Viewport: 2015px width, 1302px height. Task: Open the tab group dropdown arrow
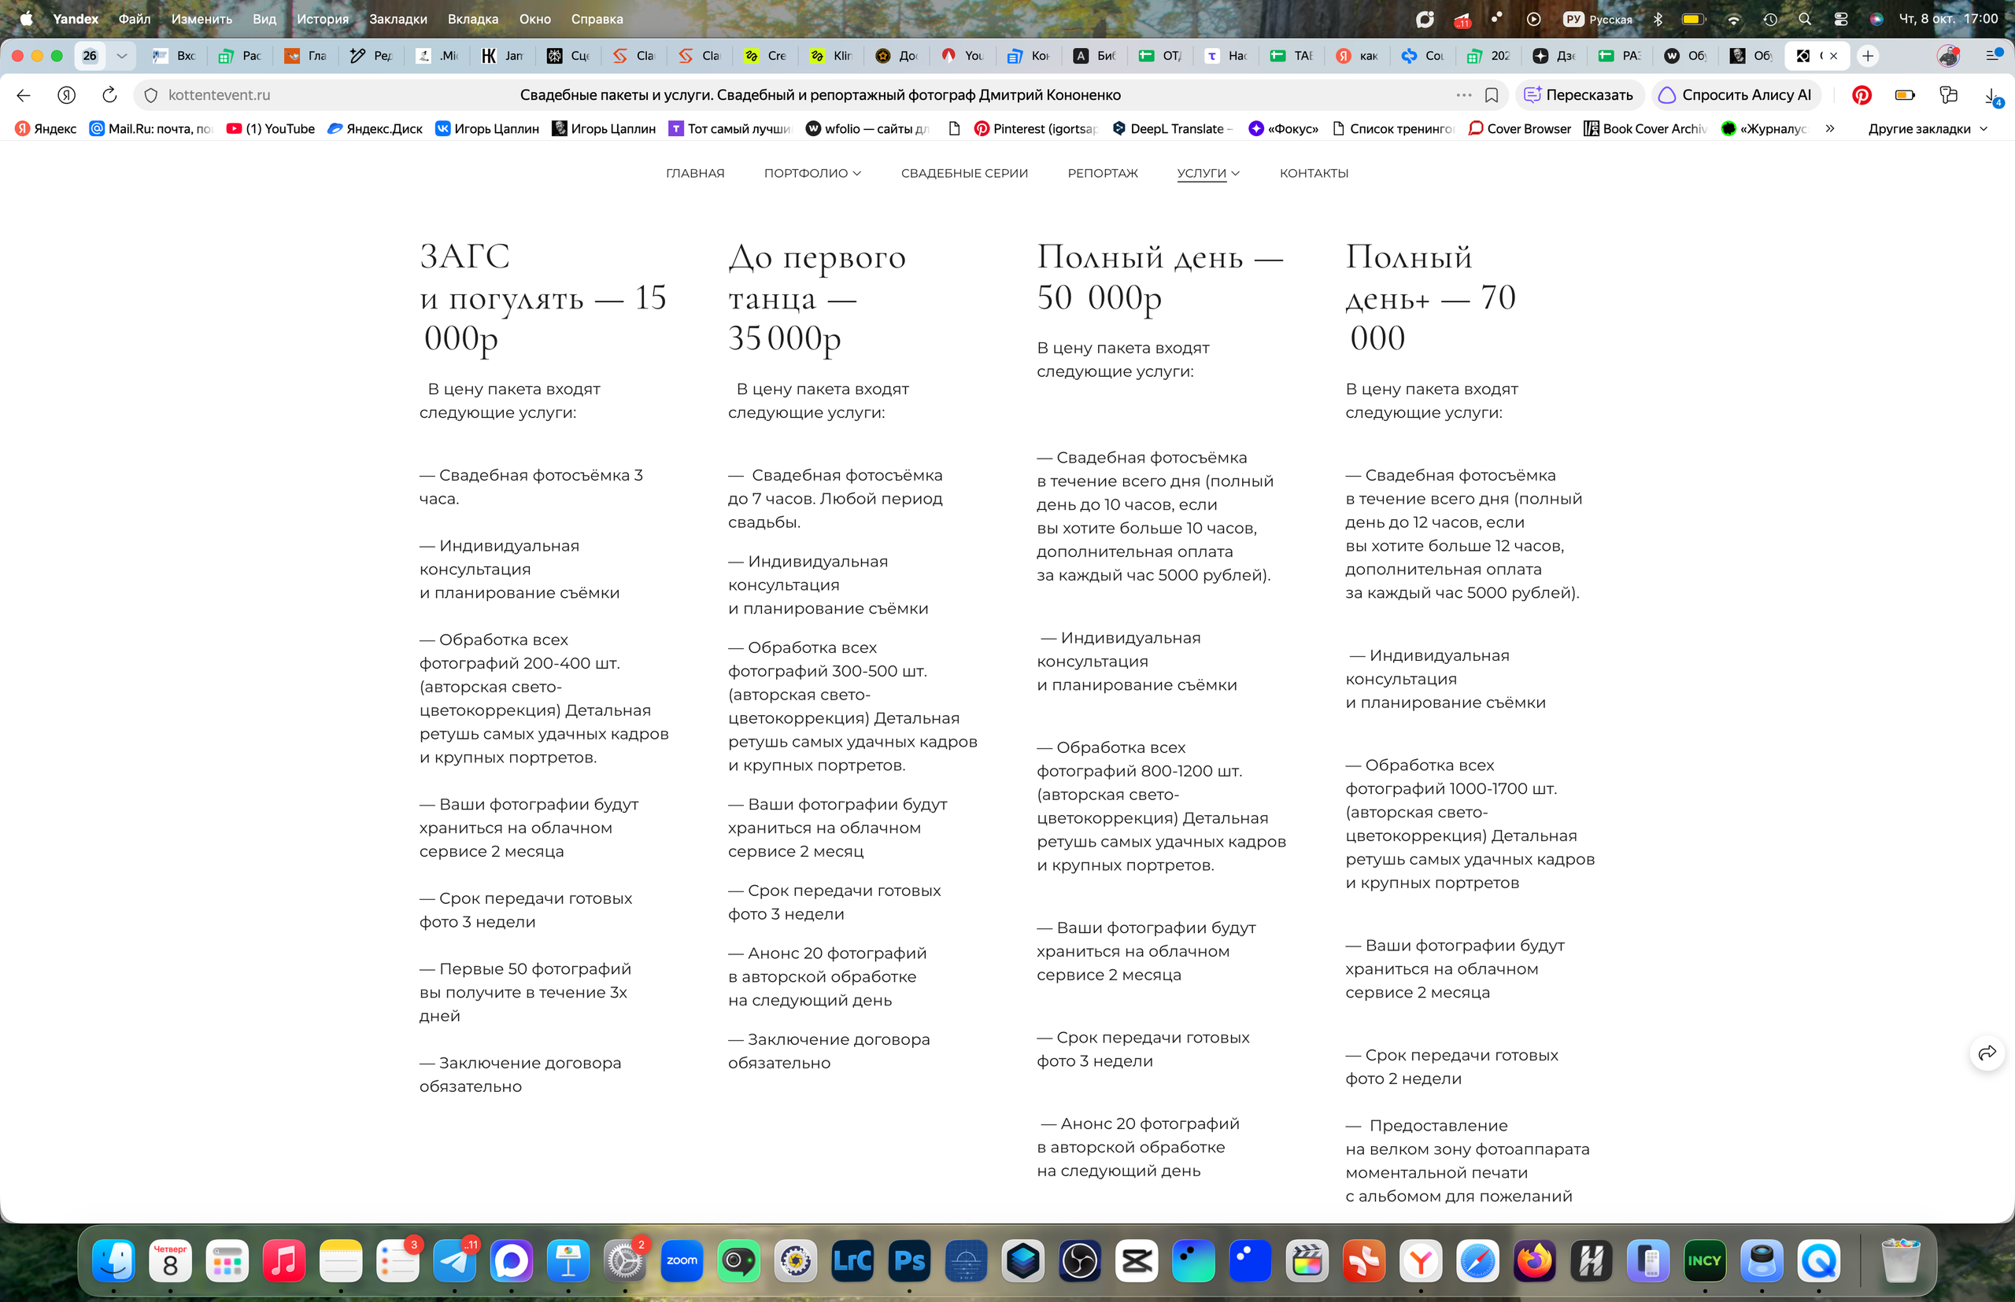click(x=122, y=56)
